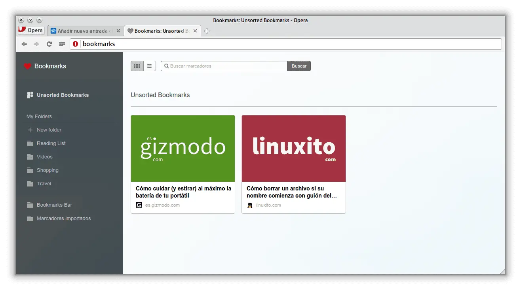Close the Opera window with the title bar X
This screenshot has height=290, width=521.
(x=21, y=20)
